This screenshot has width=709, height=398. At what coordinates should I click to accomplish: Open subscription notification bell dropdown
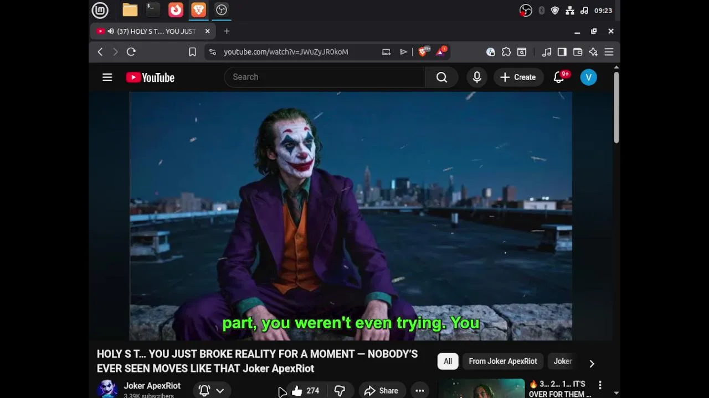(212, 390)
